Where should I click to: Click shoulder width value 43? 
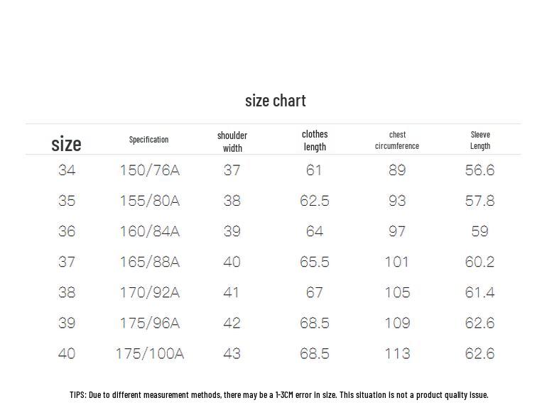click(x=232, y=354)
